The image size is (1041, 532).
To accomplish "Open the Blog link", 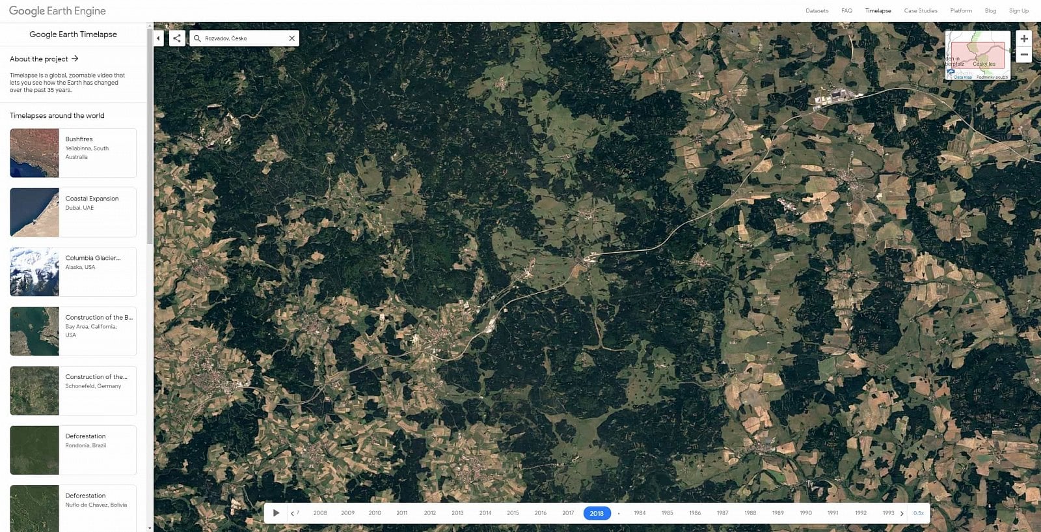I will [990, 11].
